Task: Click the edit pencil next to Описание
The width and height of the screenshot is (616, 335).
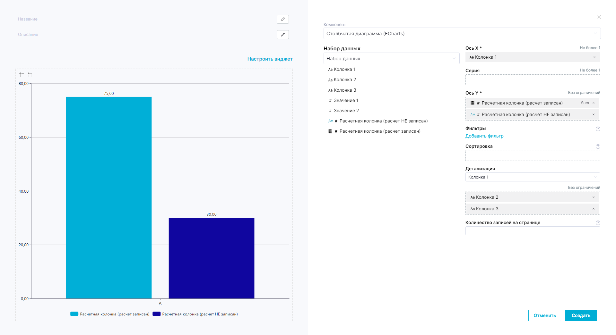Action: click(282, 35)
